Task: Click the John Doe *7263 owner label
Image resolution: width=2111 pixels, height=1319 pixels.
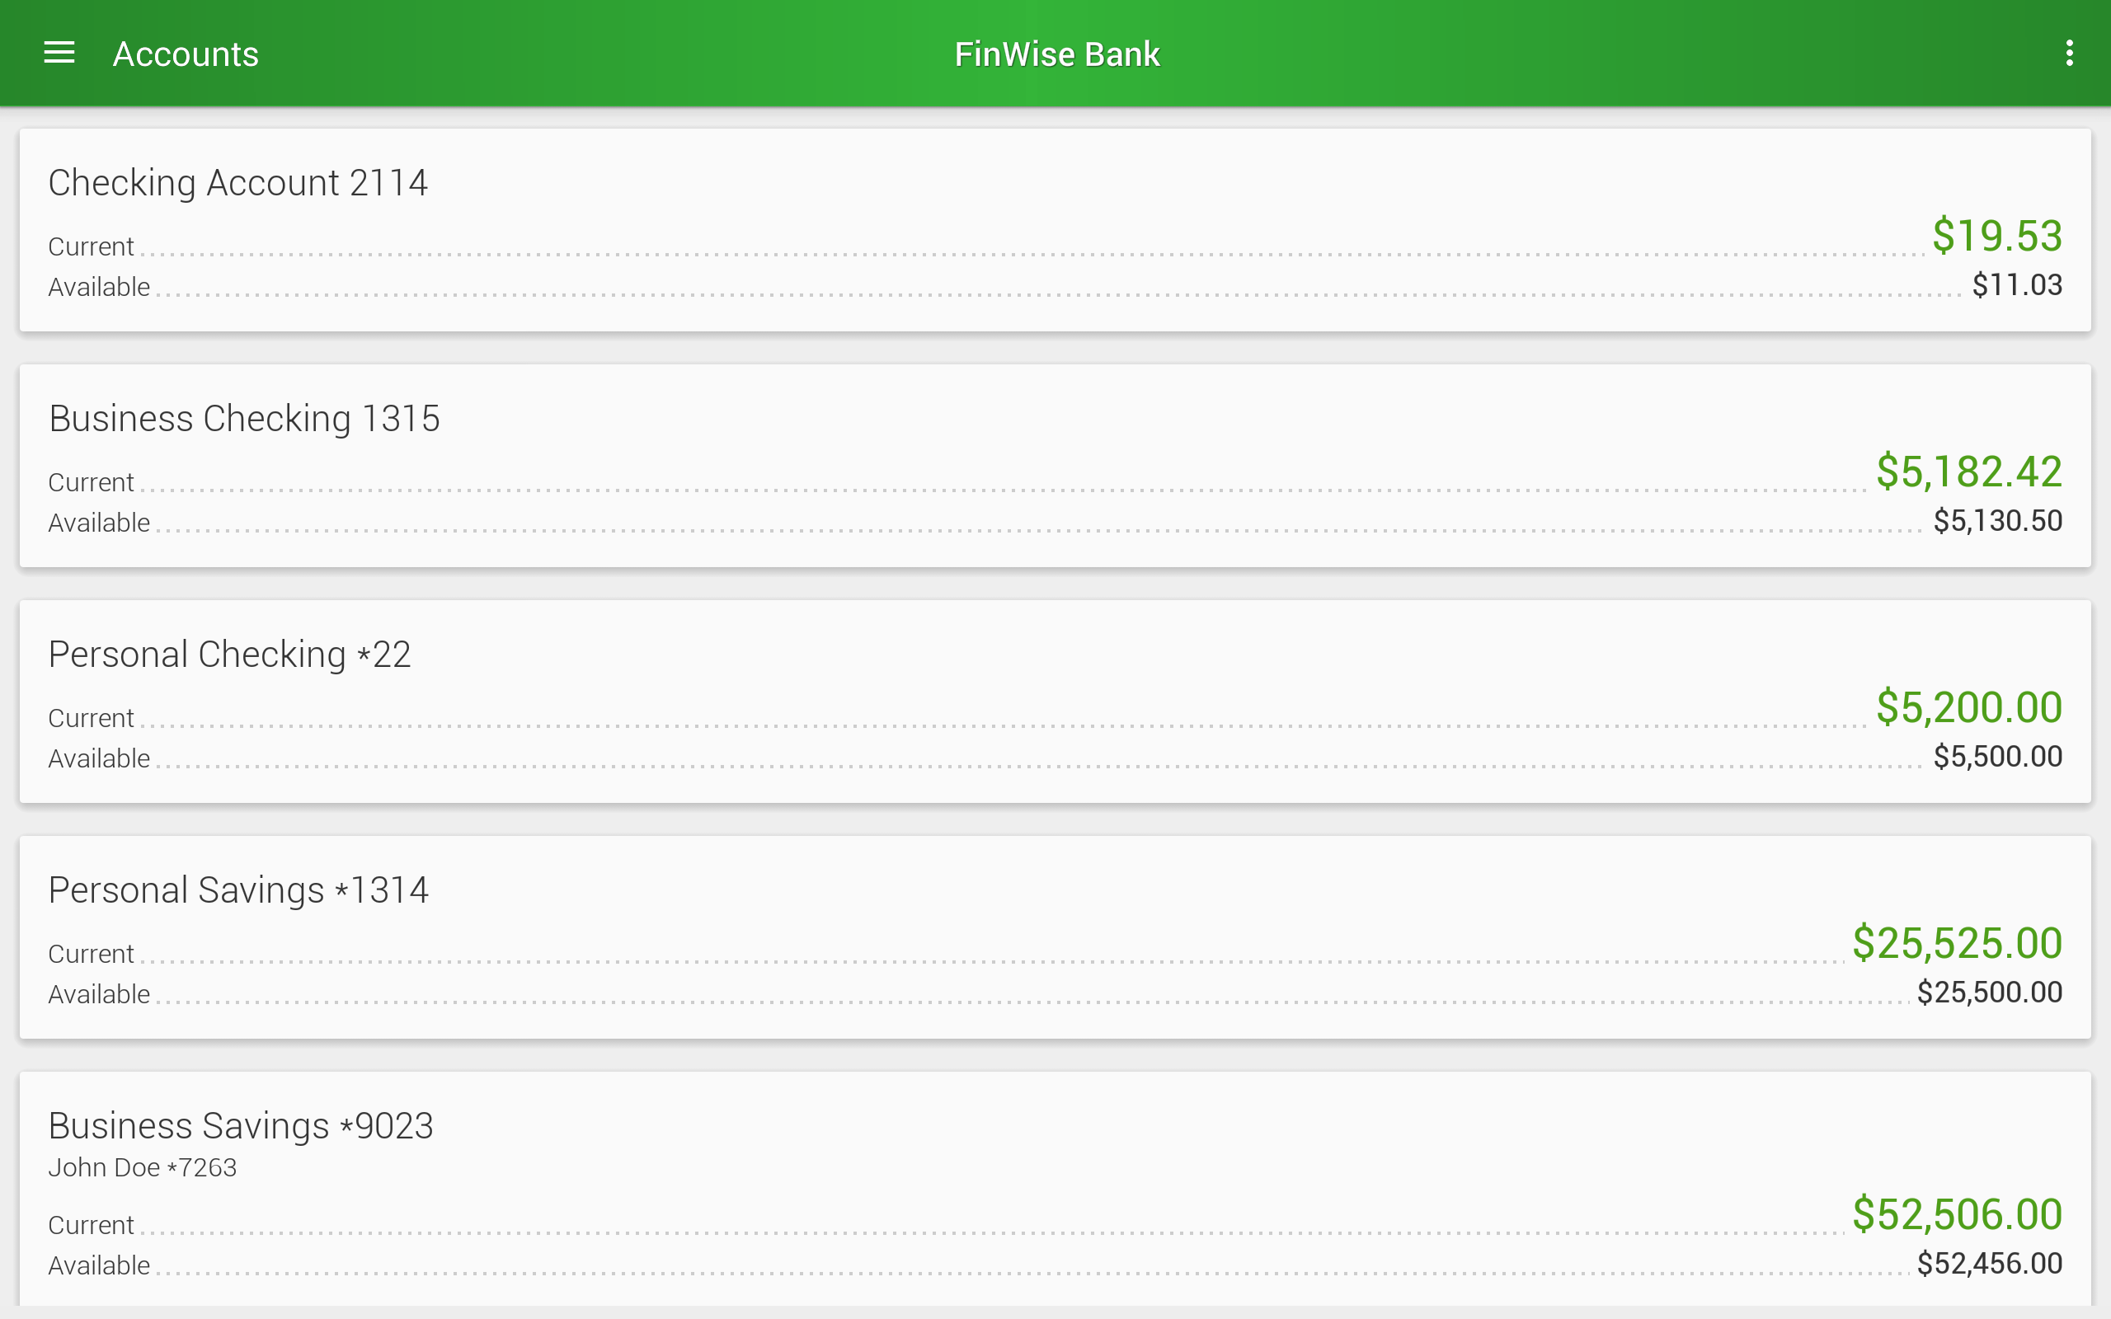Action: coord(142,1166)
